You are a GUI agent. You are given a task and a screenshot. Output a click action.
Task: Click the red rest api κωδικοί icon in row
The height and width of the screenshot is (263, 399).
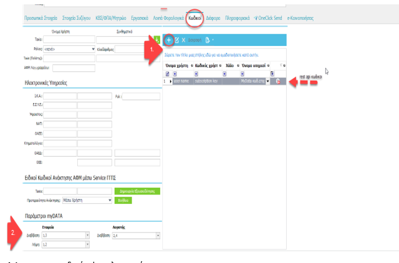(x=277, y=81)
